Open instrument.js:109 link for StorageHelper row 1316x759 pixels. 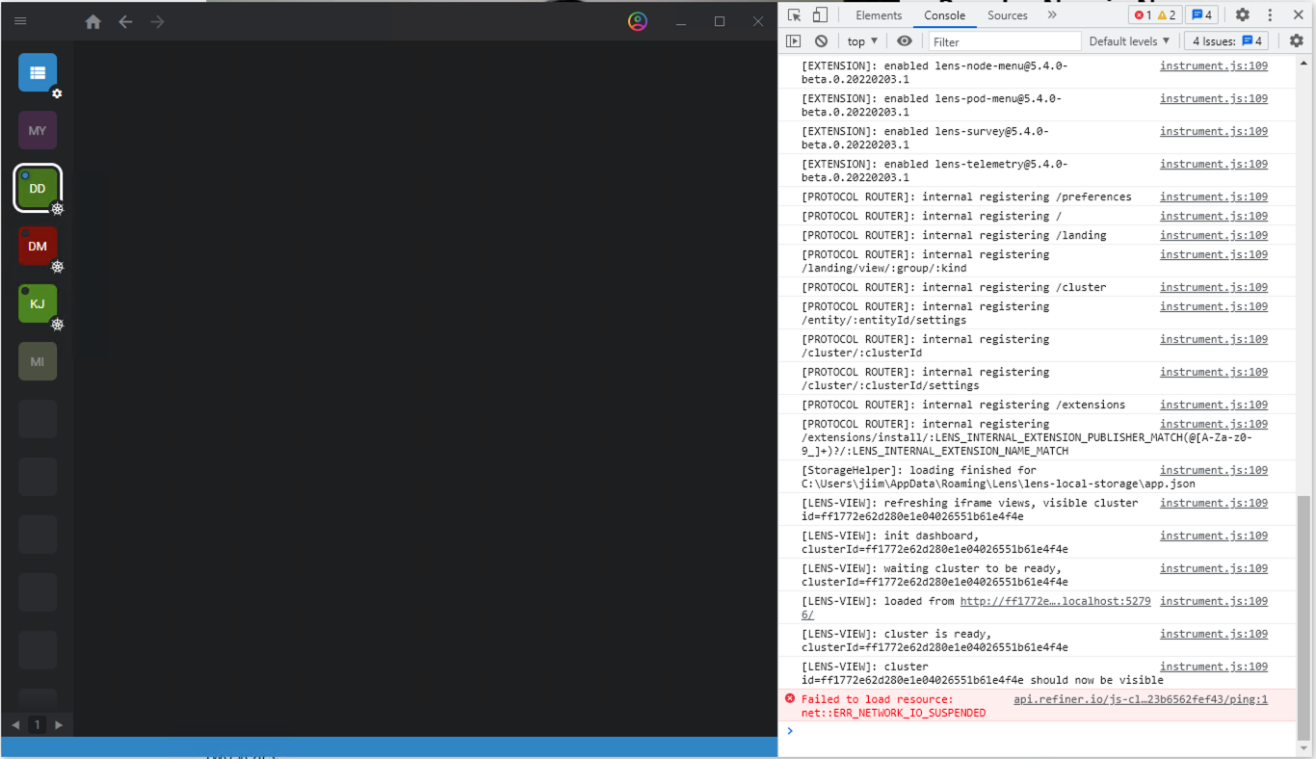[1214, 470]
